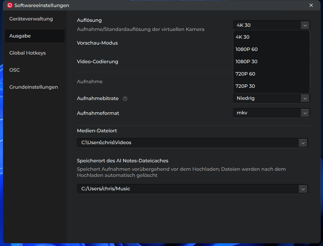
Task: Click the Auflösung setting label
Action: [x=89, y=20]
